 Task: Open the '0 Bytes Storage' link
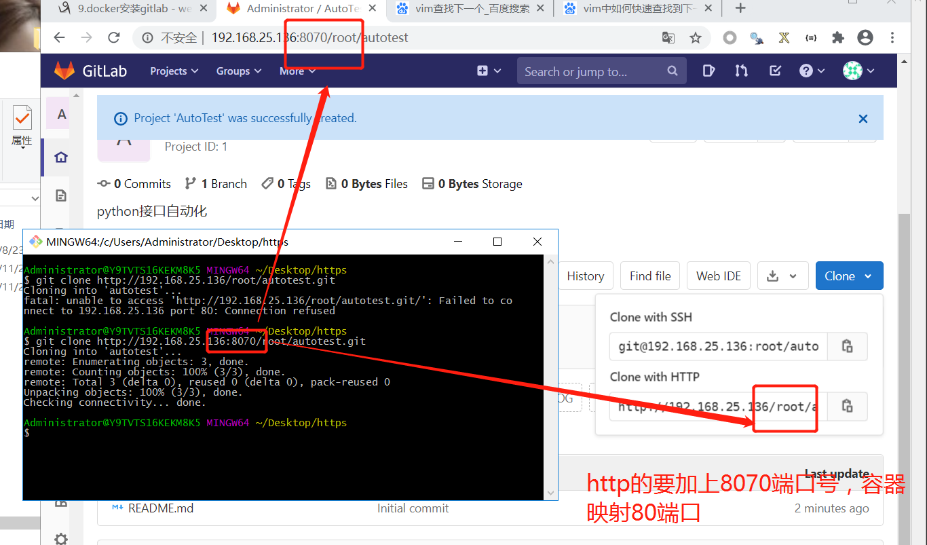pos(472,184)
